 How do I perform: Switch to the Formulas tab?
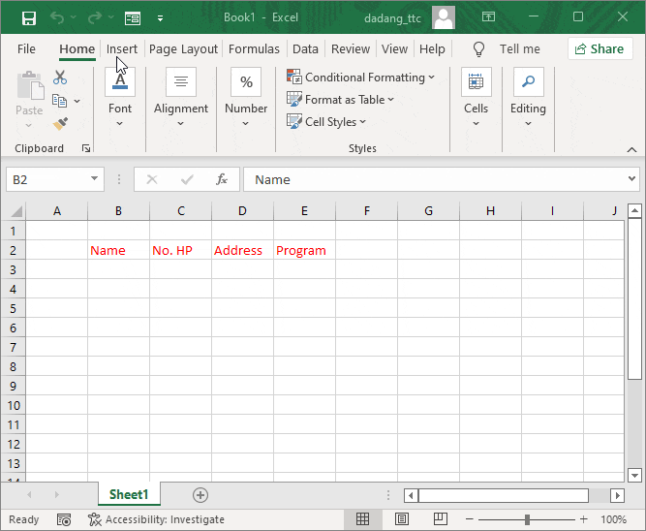coord(254,49)
